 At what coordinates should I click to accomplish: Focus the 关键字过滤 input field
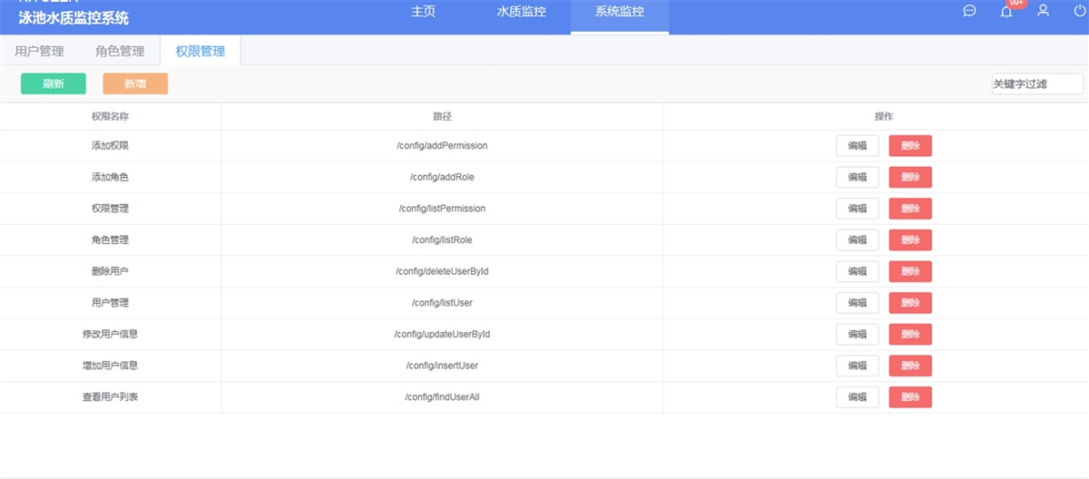pos(1037,83)
